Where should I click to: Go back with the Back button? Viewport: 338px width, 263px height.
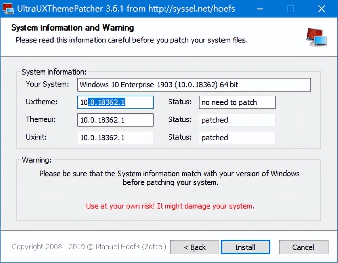click(195, 247)
